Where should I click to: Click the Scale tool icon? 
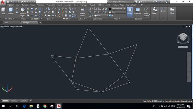(66, 15)
